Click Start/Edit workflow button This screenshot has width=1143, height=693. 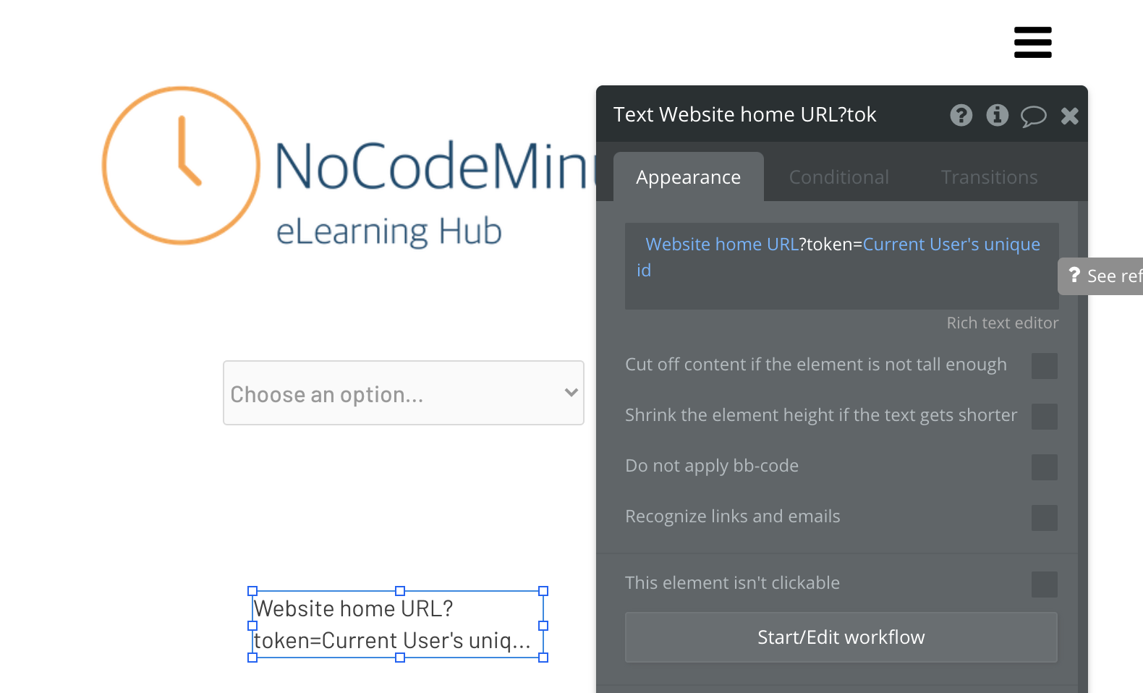(841, 637)
